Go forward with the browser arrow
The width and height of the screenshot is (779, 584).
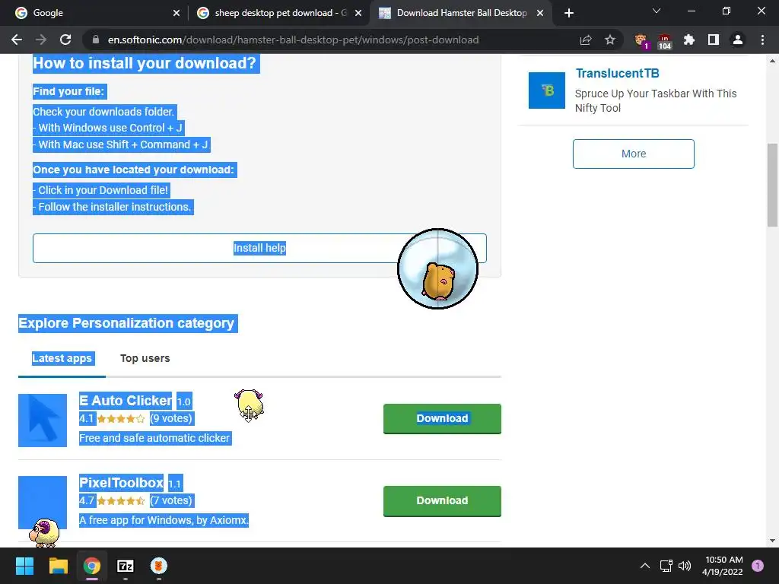41,40
